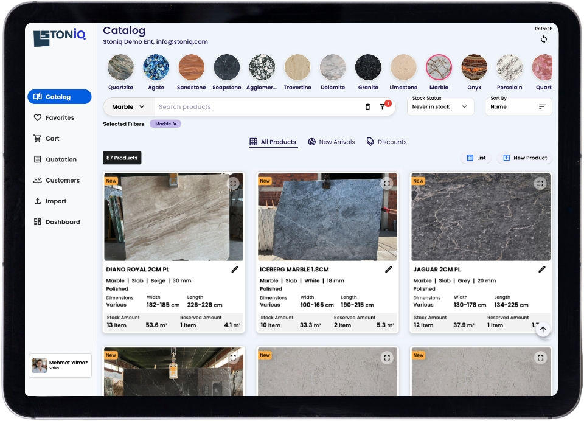The width and height of the screenshot is (584, 421).
Task: Switch to New Arrivals tab
Action: (x=331, y=142)
